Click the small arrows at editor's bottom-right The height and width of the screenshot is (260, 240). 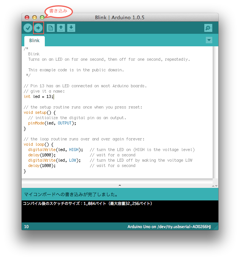[x=215, y=186]
